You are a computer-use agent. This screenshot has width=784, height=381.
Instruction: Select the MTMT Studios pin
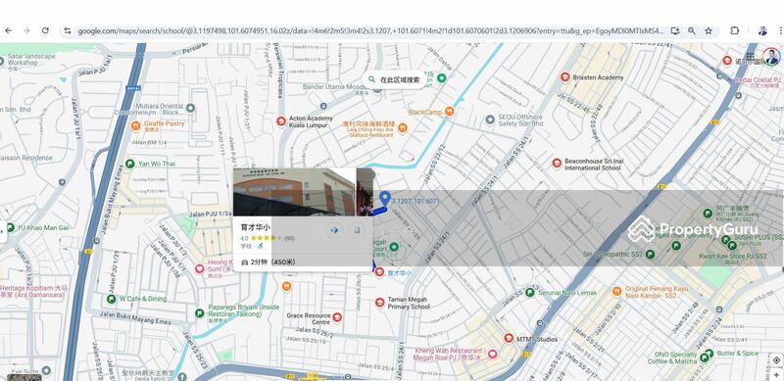pos(509,339)
